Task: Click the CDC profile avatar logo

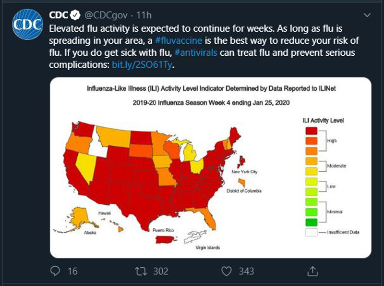Action: pos(27,25)
